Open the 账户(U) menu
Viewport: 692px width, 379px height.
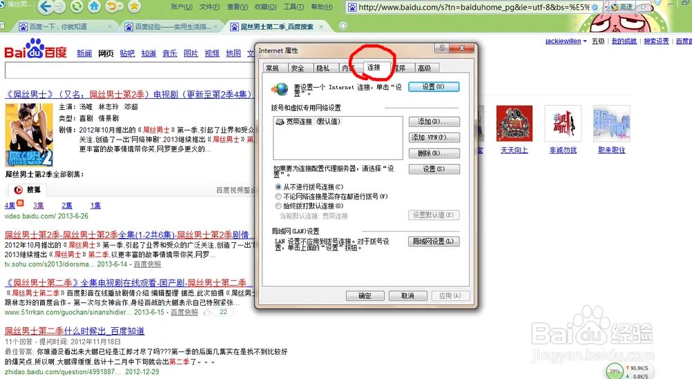pos(181,7)
